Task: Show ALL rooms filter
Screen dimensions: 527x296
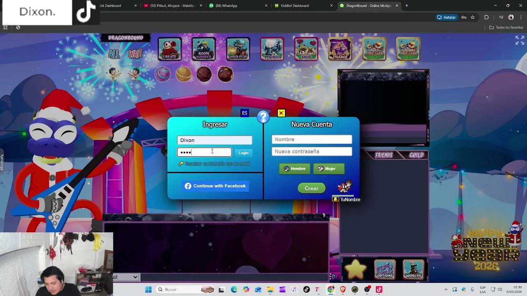Action: (x=114, y=54)
